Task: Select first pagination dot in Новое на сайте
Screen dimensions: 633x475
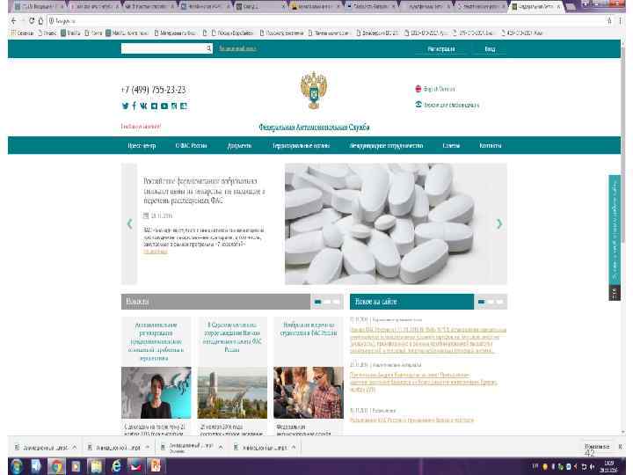Action: 481,302
